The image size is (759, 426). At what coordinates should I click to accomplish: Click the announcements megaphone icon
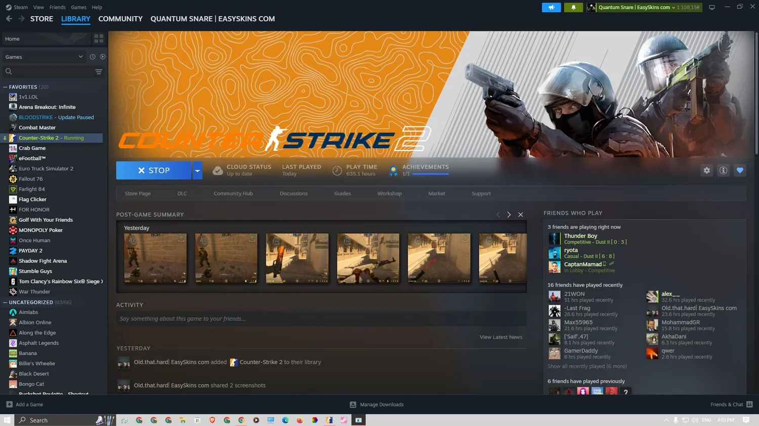click(551, 8)
